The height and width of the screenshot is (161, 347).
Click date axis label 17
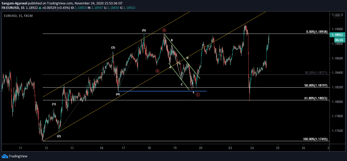pyautogui.click(x=123, y=148)
